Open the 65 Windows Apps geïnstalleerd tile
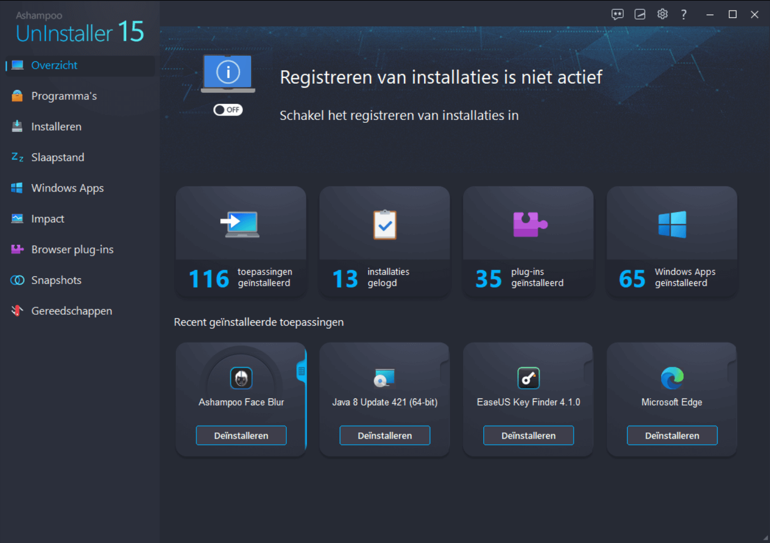Image resolution: width=770 pixels, height=543 pixels. click(x=672, y=242)
